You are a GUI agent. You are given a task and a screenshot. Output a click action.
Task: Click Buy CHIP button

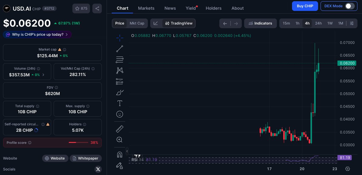305,6
